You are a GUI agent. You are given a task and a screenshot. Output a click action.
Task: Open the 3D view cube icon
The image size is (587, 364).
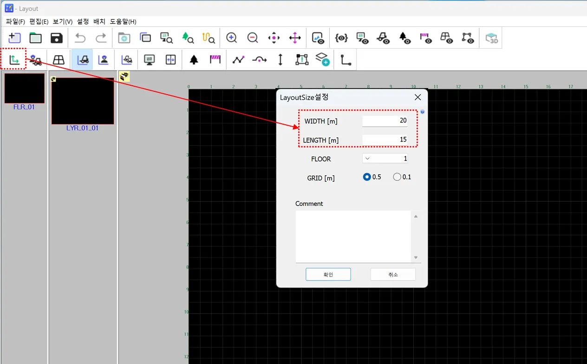491,38
